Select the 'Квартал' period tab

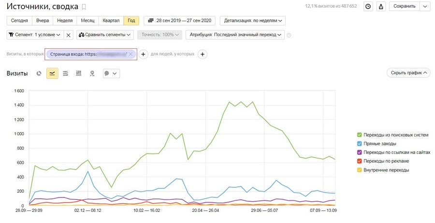(x=111, y=21)
